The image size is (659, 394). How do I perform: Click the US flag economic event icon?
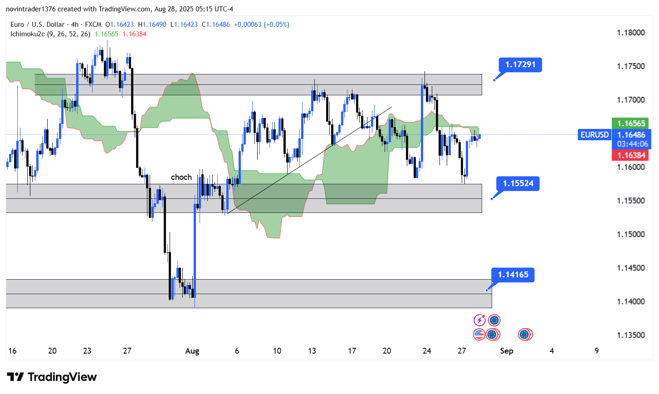click(x=479, y=335)
